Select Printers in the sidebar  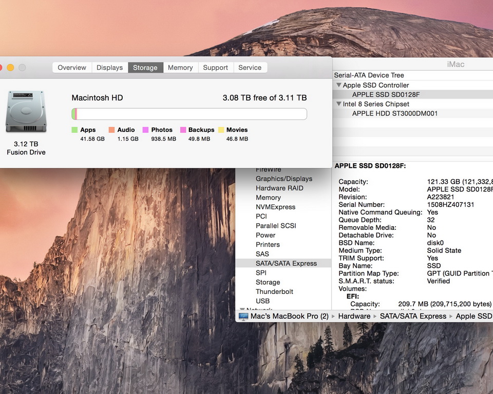pos(268,245)
